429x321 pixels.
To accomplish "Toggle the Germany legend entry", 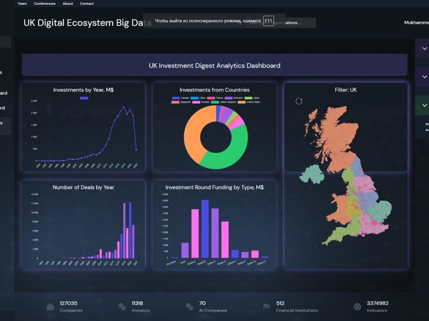I will [234, 98].
